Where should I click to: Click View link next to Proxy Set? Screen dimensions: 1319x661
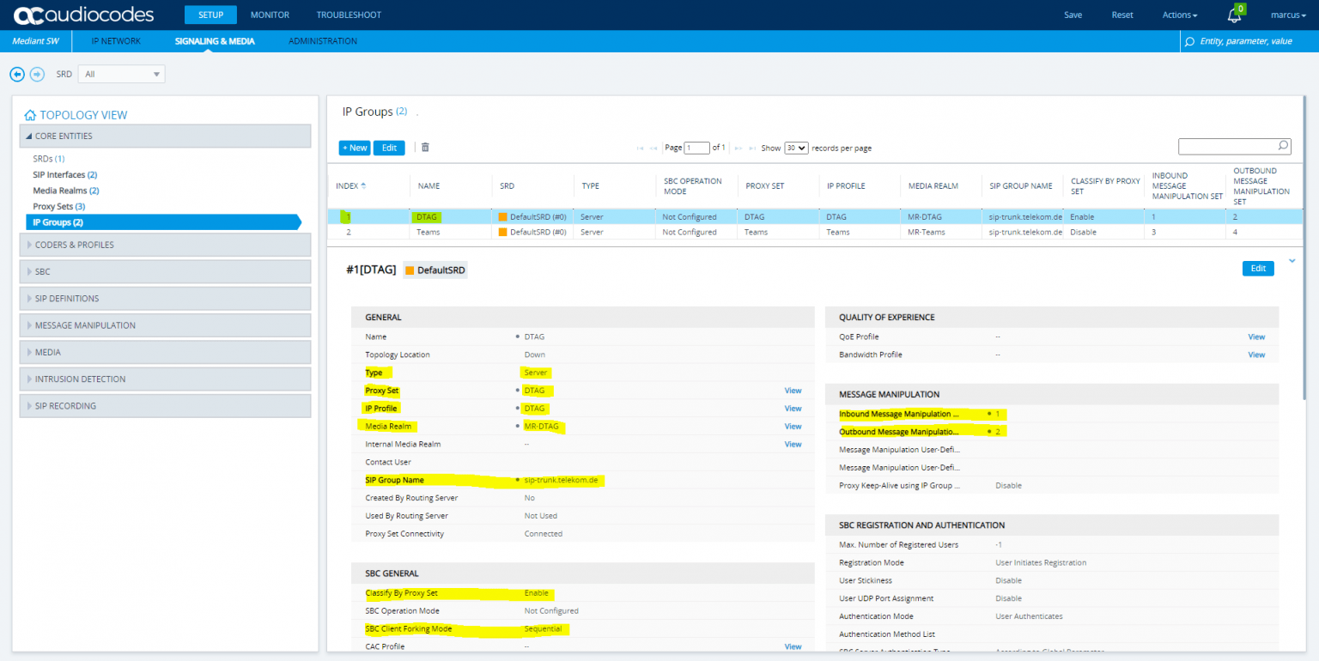(793, 391)
